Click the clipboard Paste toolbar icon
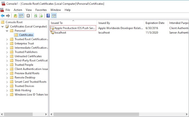 28,16
